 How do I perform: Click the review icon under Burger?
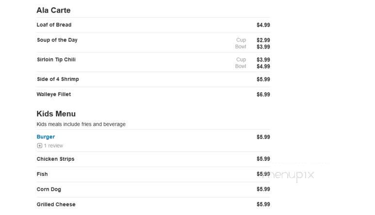pyautogui.click(x=39, y=146)
